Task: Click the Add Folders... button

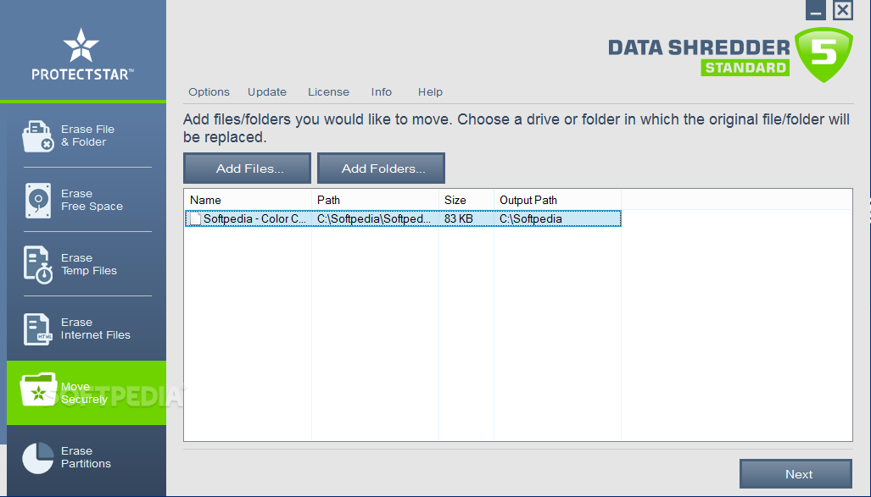Action: coord(381,168)
